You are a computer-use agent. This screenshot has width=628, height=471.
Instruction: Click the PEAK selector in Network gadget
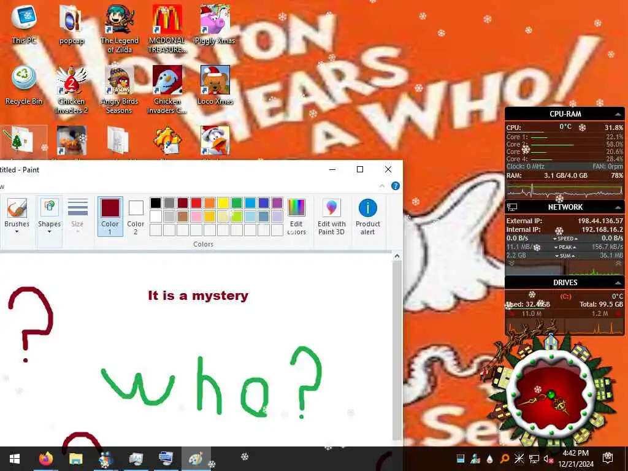point(565,247)
